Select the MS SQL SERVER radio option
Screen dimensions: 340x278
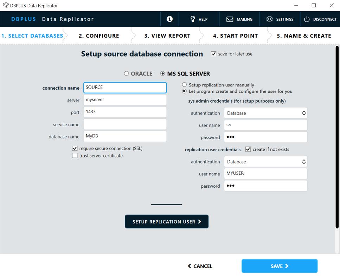coord(162,73)
